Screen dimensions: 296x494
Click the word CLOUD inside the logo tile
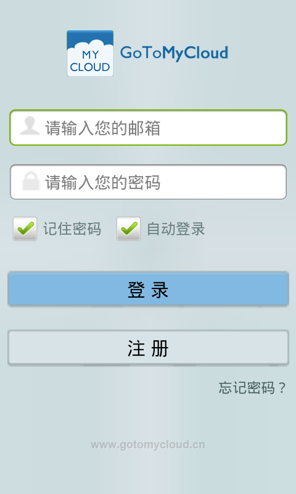[90, 67]
